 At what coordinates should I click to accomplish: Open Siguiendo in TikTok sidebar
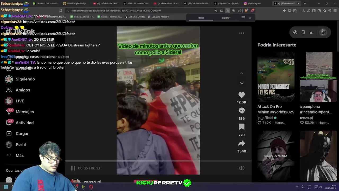pyautogui.click(x=25, y=79)
